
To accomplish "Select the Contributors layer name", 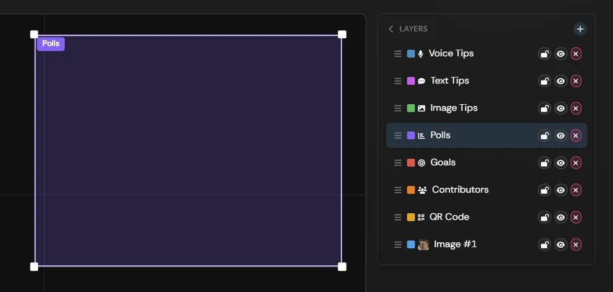I will tap(460, 190).
